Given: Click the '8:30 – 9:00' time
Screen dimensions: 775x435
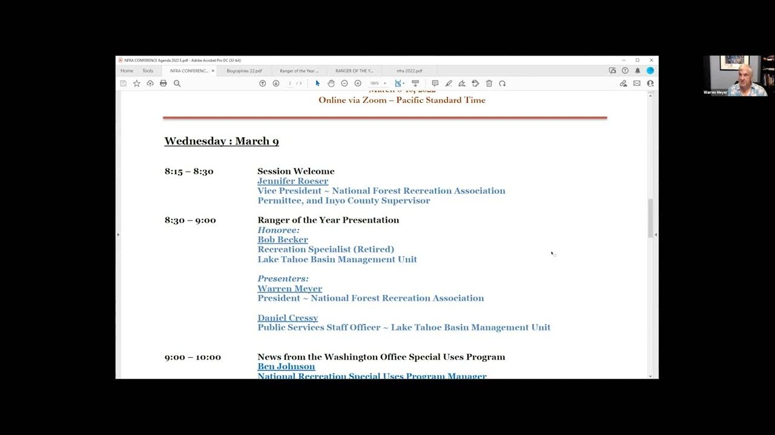Looking at the screenshot, I should click(x=190, y=221).
